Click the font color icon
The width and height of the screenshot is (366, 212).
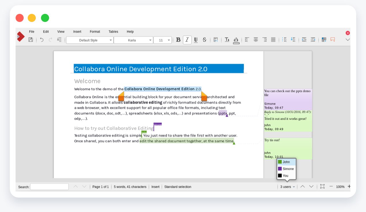(x=227, y=40)
